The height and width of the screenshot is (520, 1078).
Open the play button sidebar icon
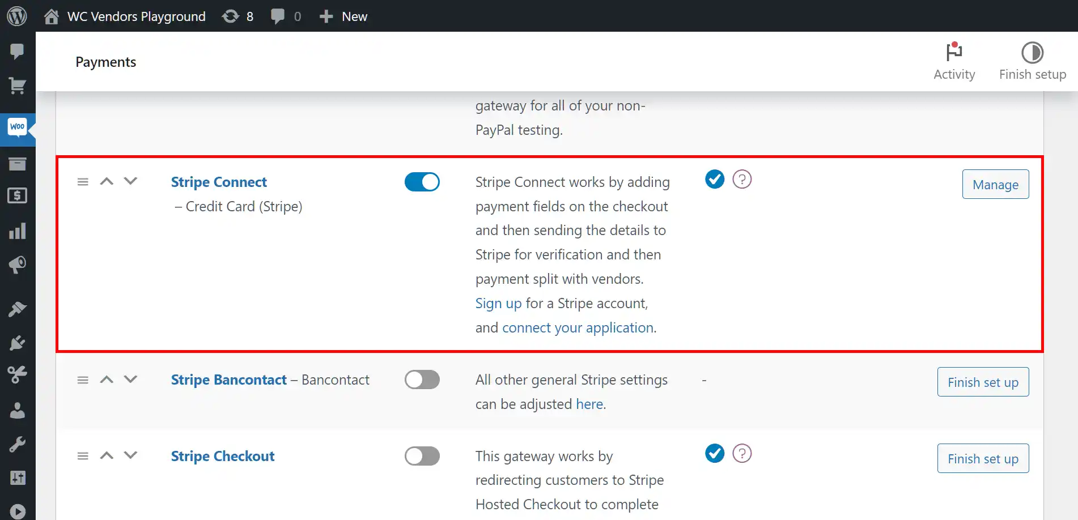(x=18, y=512)
